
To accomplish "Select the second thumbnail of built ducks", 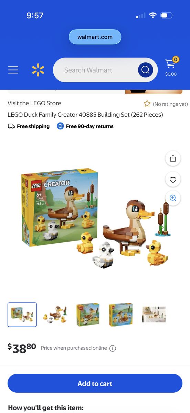I will 55,315.
